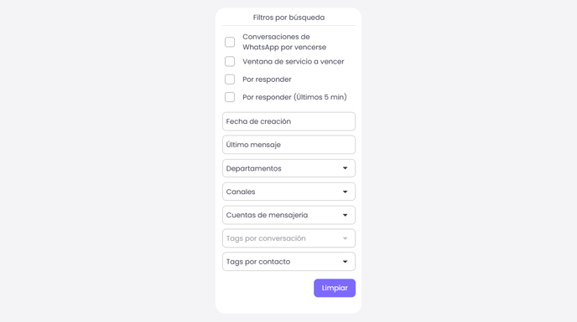
Task: Tick the Por responder checkbox
Action: tap(230, 79)
